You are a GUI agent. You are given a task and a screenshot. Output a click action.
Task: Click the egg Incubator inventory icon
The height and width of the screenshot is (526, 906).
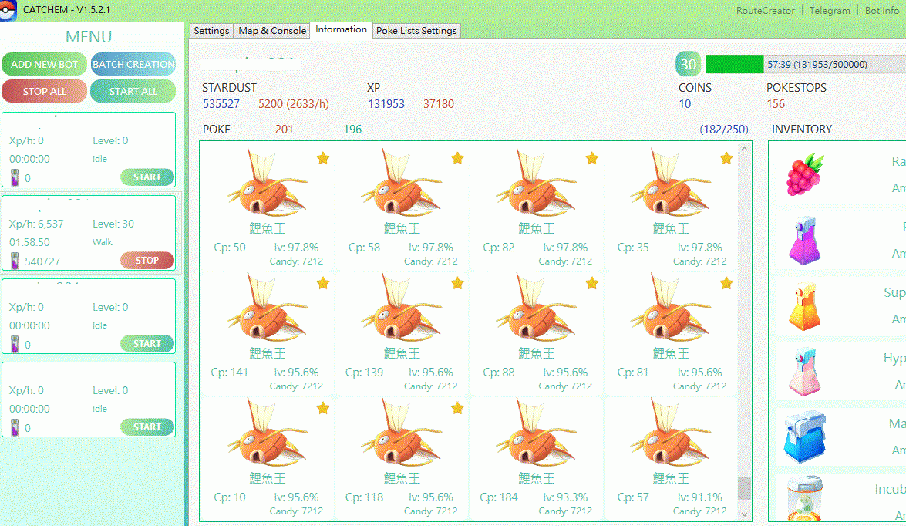pos(805,500)
